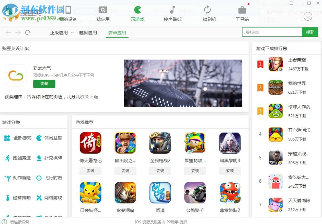Image resolution: width=322 pixels, height=224 pixels.
Task: Open the download manager circle arrow
Action: (308, 16)
